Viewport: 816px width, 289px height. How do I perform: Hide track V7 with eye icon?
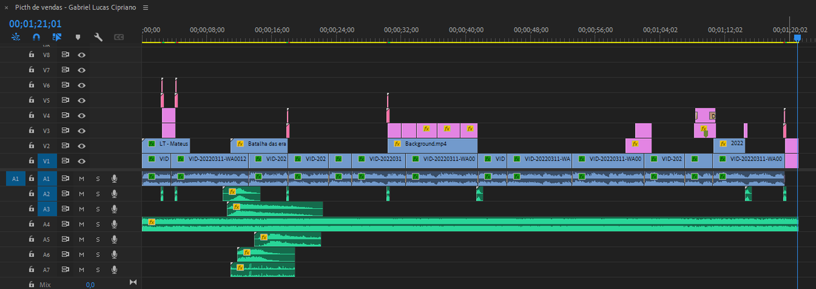click(x=82, y=69)
